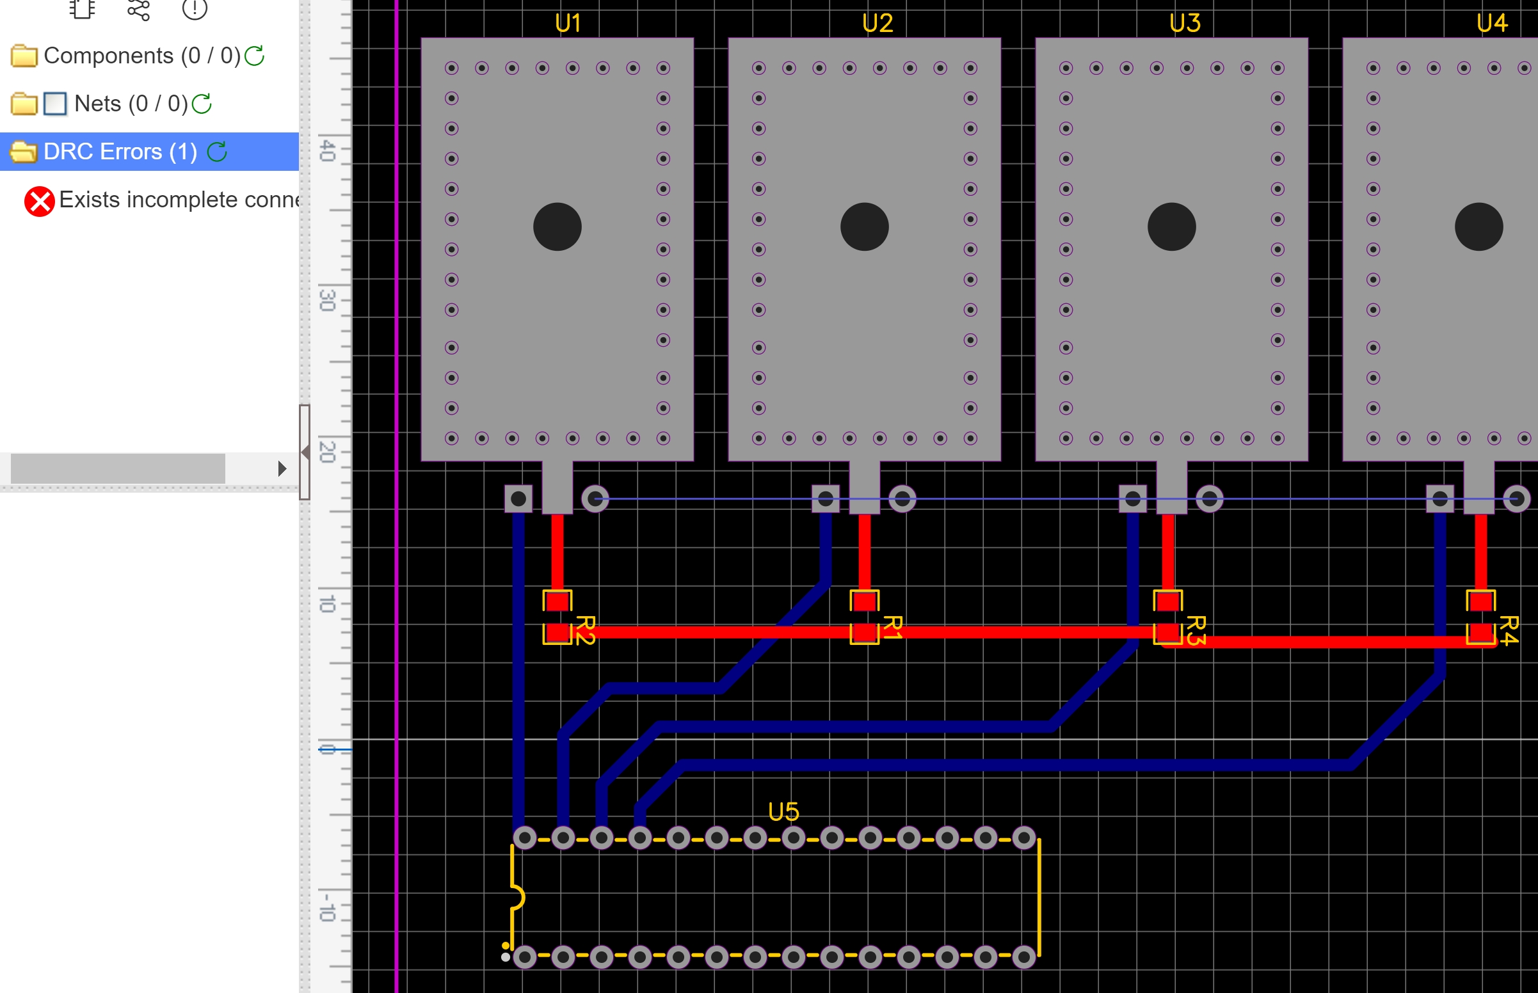
Task: Select the square pad below U3
Action: (x=1133, y=498)
